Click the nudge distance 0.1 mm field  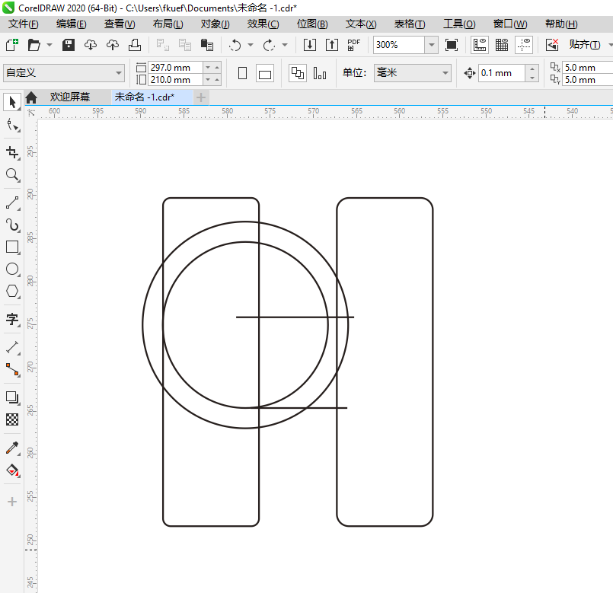[x=502, y=73]
